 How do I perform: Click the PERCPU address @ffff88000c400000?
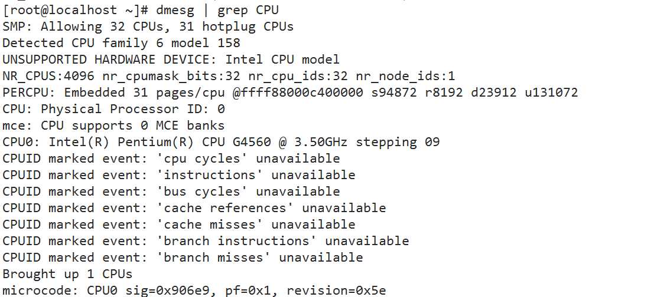tap(298, 93)
